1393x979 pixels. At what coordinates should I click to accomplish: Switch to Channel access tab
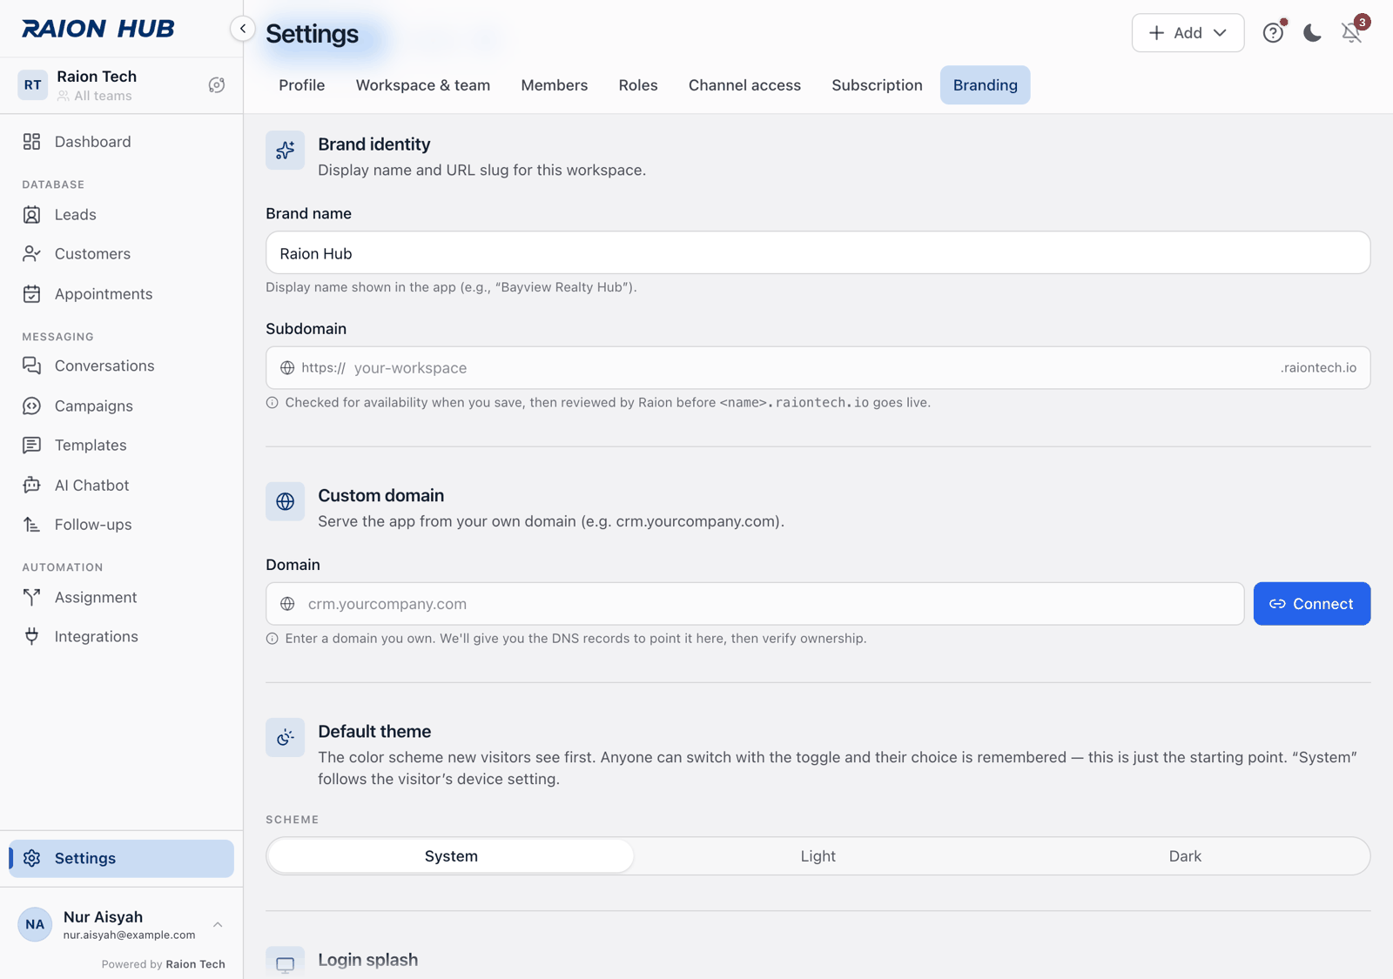(x=744, y=85)
